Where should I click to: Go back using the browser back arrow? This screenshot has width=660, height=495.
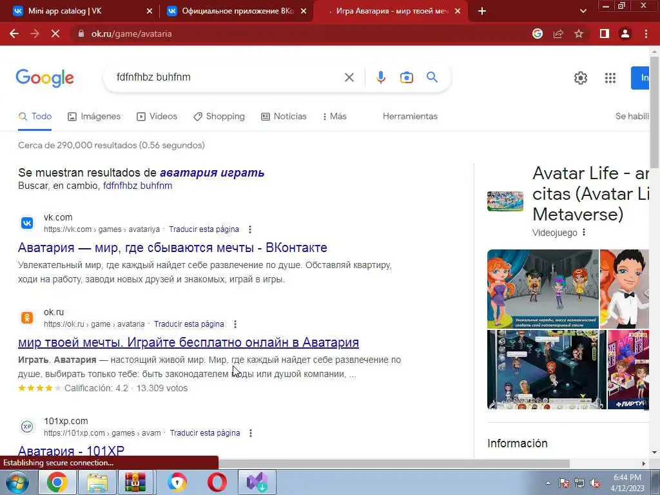[x=14, y=34]
